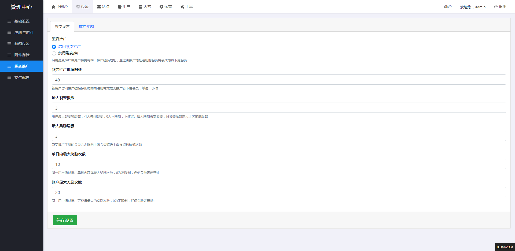Click the tools icon beside 工具

182,7
